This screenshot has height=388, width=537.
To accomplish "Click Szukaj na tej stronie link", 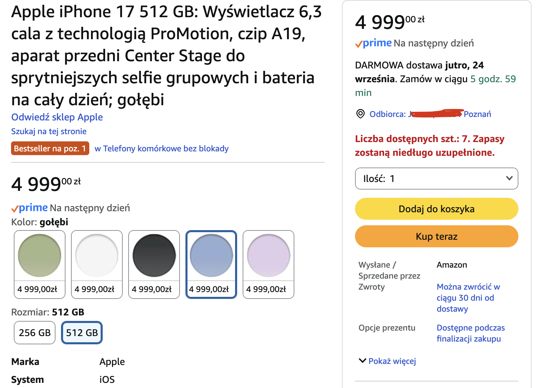I will tap(49, 131).
